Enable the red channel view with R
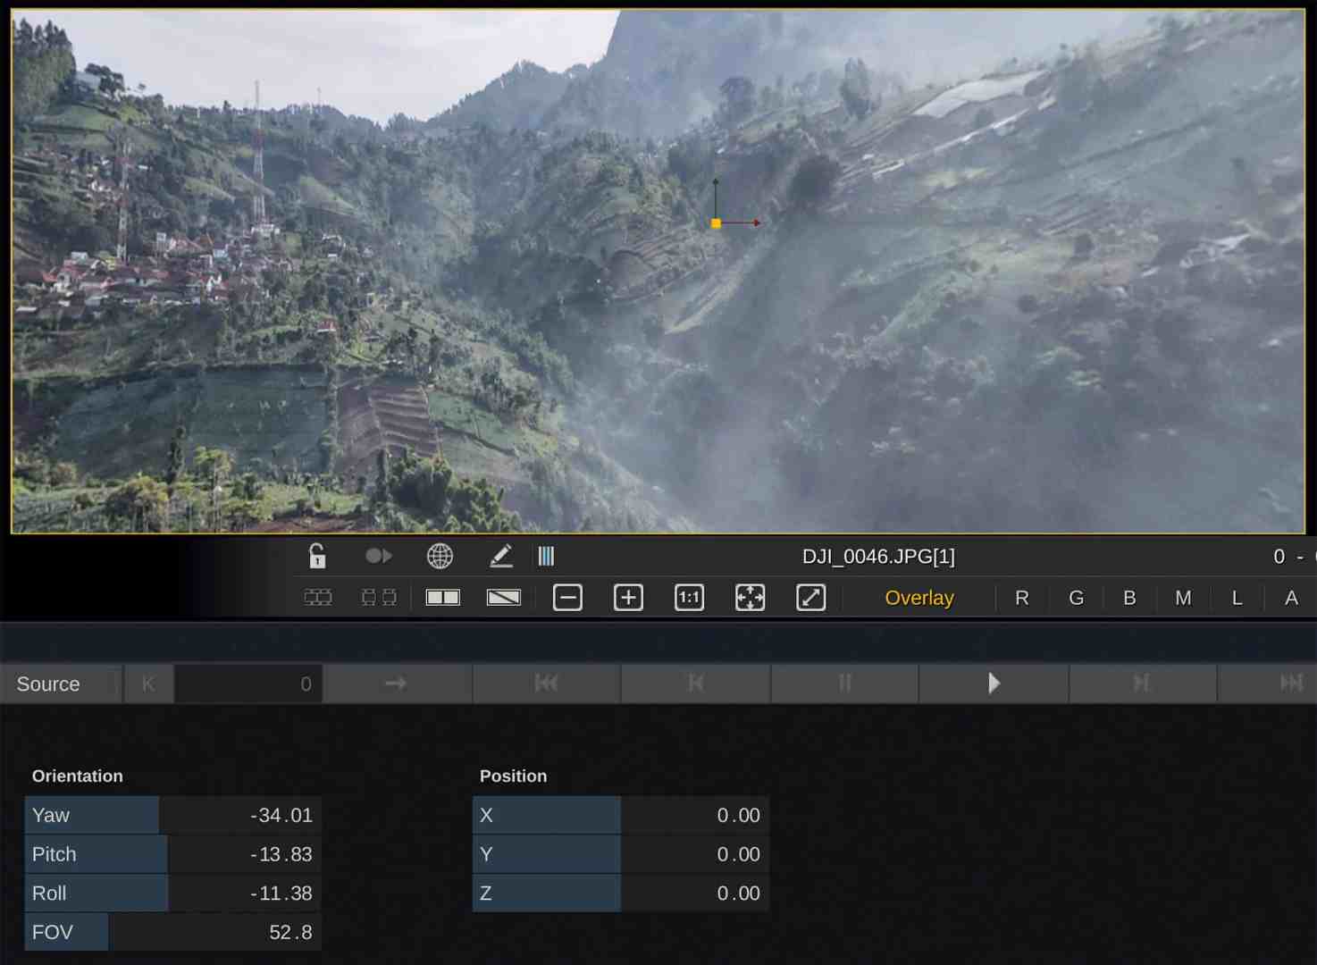Viewport: 1317px width, 965px height. click(x=1021, y=598)
